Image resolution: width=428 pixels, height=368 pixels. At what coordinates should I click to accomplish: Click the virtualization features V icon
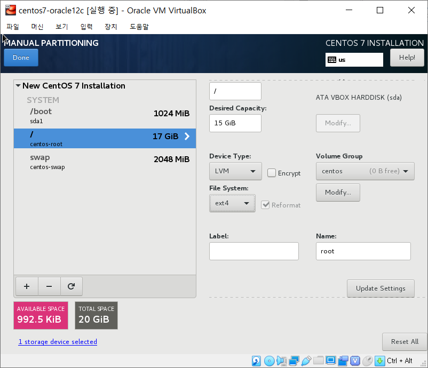pos(355,361)
